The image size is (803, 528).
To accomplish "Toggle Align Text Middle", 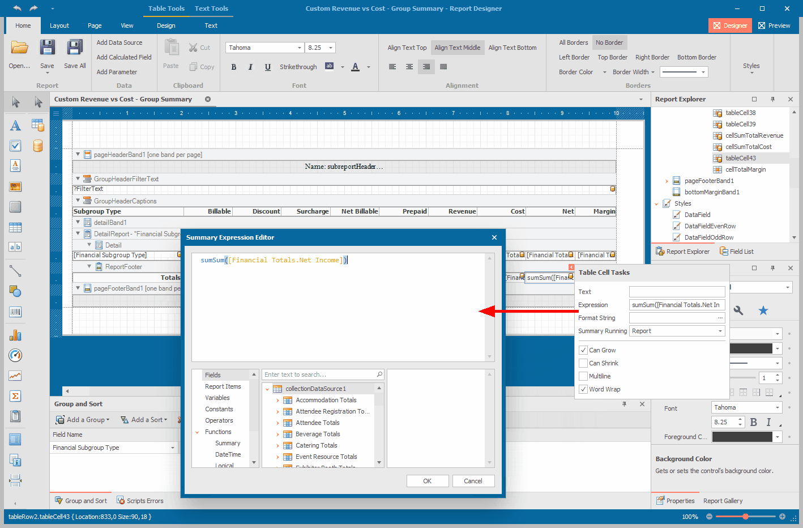I will point(458,48).
